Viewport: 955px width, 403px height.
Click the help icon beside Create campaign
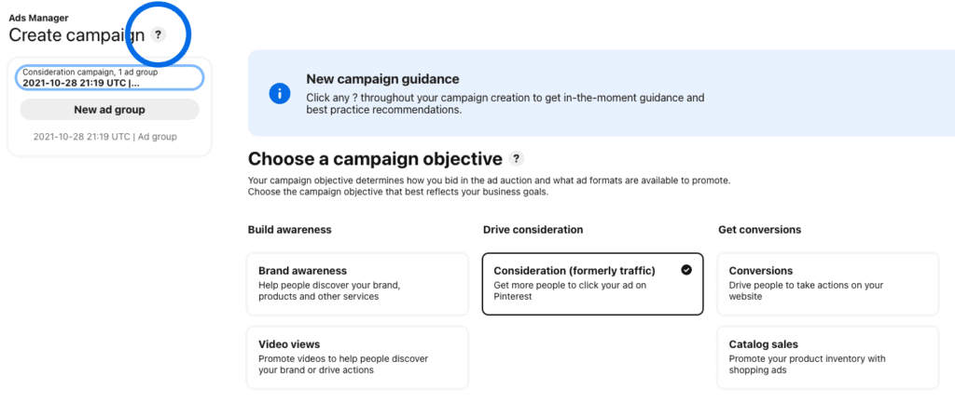(x=158, y=34)
